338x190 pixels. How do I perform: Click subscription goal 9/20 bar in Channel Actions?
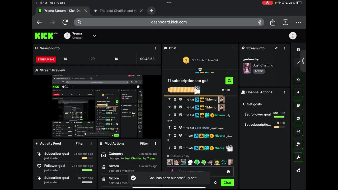279,127
